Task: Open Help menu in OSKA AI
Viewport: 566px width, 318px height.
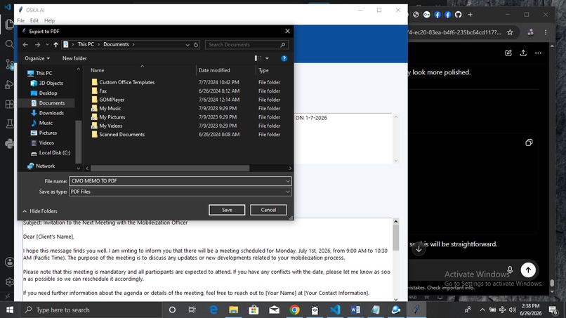Action: click(x=49, y=20)
